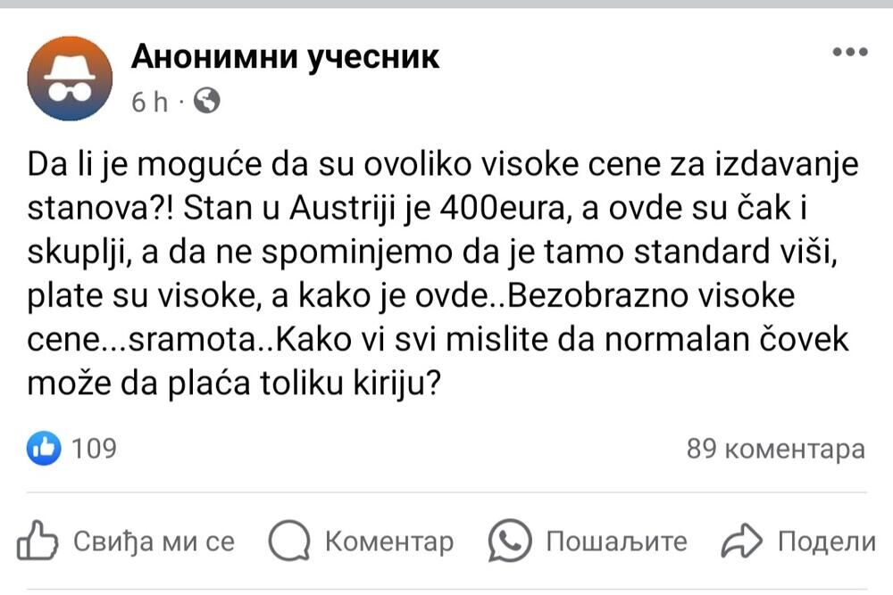
Task: Open the Анонимни учесник profile name
Action: pyautogui.click(x=285, y=57)
